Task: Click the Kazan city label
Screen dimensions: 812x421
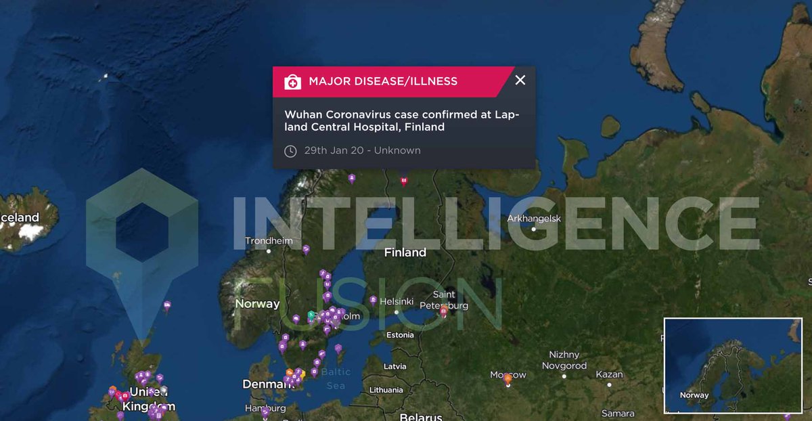Action: [x=609, y=374]
